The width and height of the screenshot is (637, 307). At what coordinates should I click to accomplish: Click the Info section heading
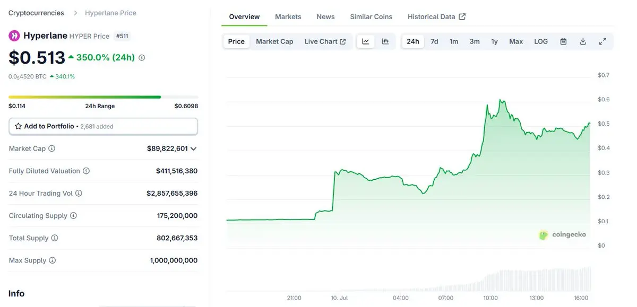pyautogui.click(x=16, y=293)
